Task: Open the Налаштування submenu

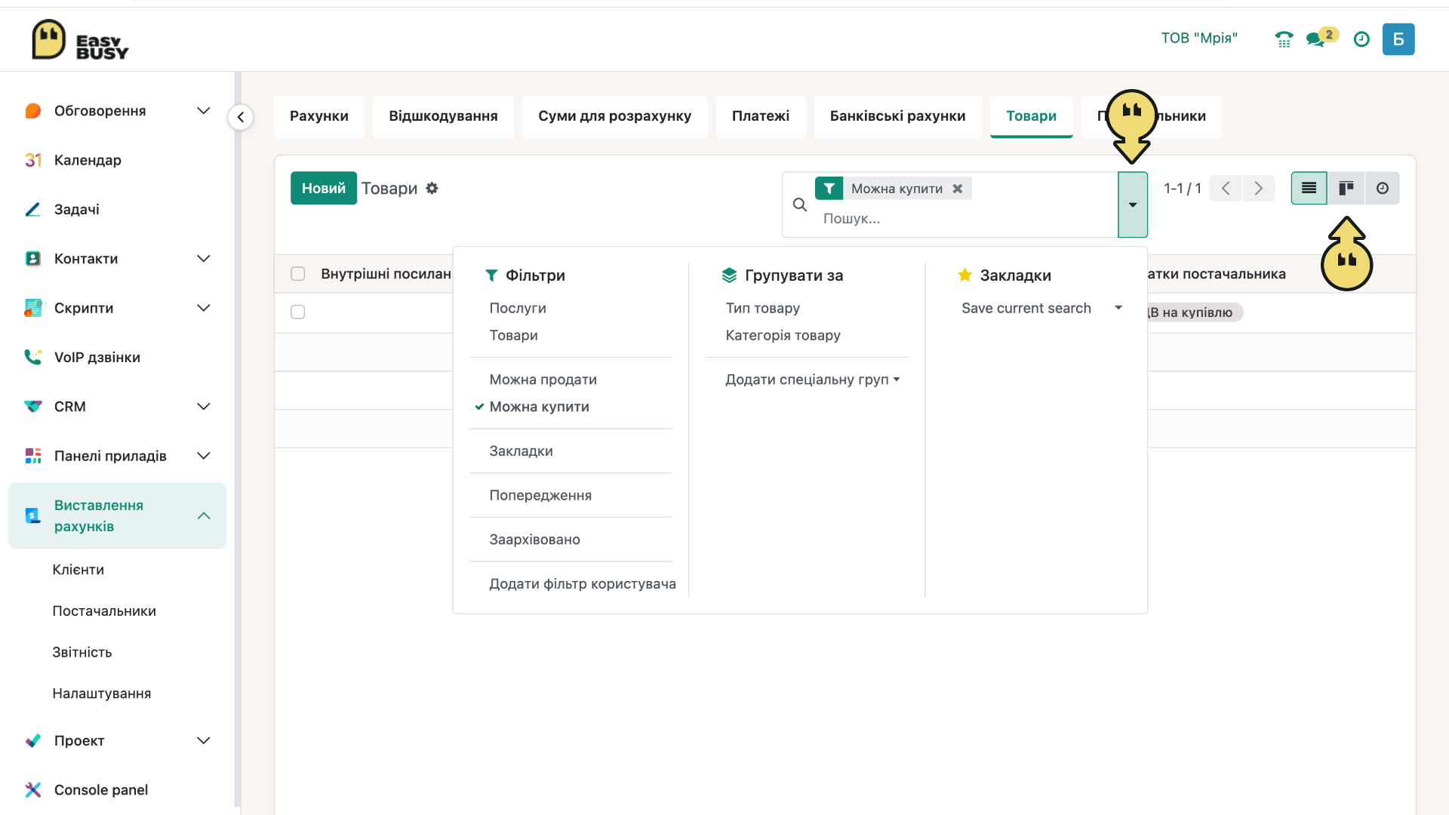Action: coord(102,694)
